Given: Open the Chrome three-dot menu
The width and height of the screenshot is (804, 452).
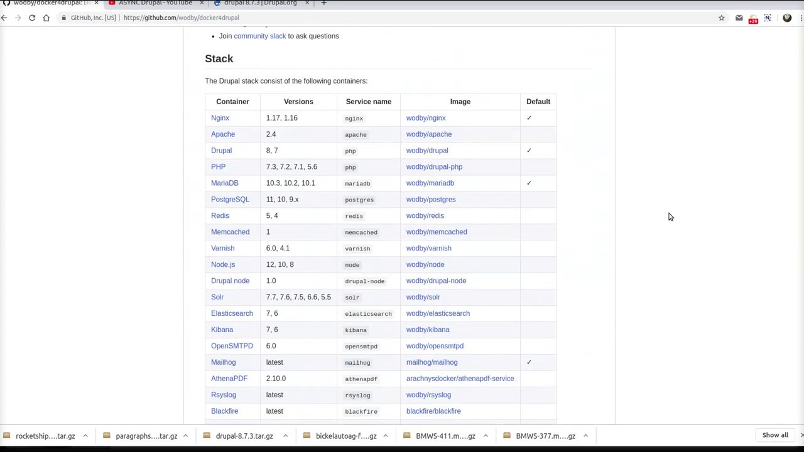Looking at the screenshot, I should (x=801, y=18).
